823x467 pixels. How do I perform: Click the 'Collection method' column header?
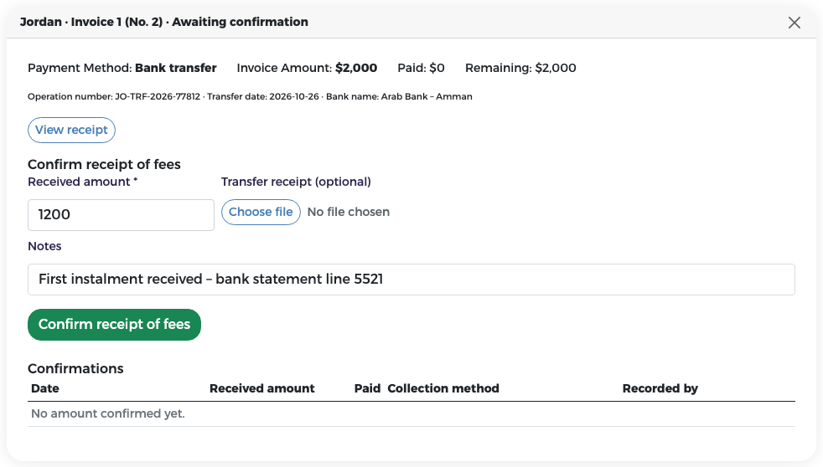[x=443, y=388]
